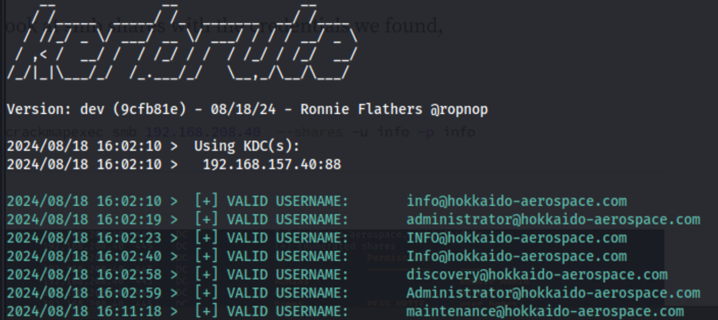This screenshot has width=718, height=320.
Task: Click the 16:02:58 timestamp
Action: pos(129,275)
